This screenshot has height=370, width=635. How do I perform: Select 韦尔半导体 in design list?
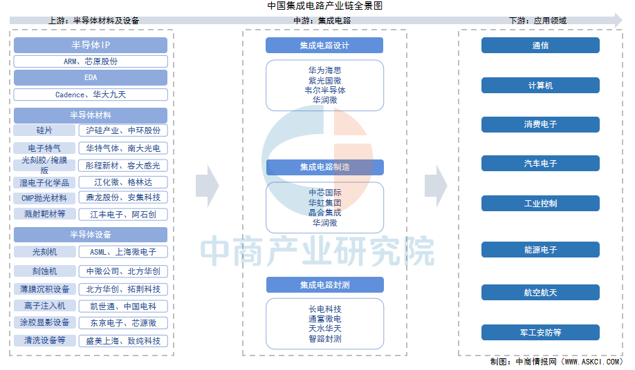pyautogui.click(x=325, y=90)
